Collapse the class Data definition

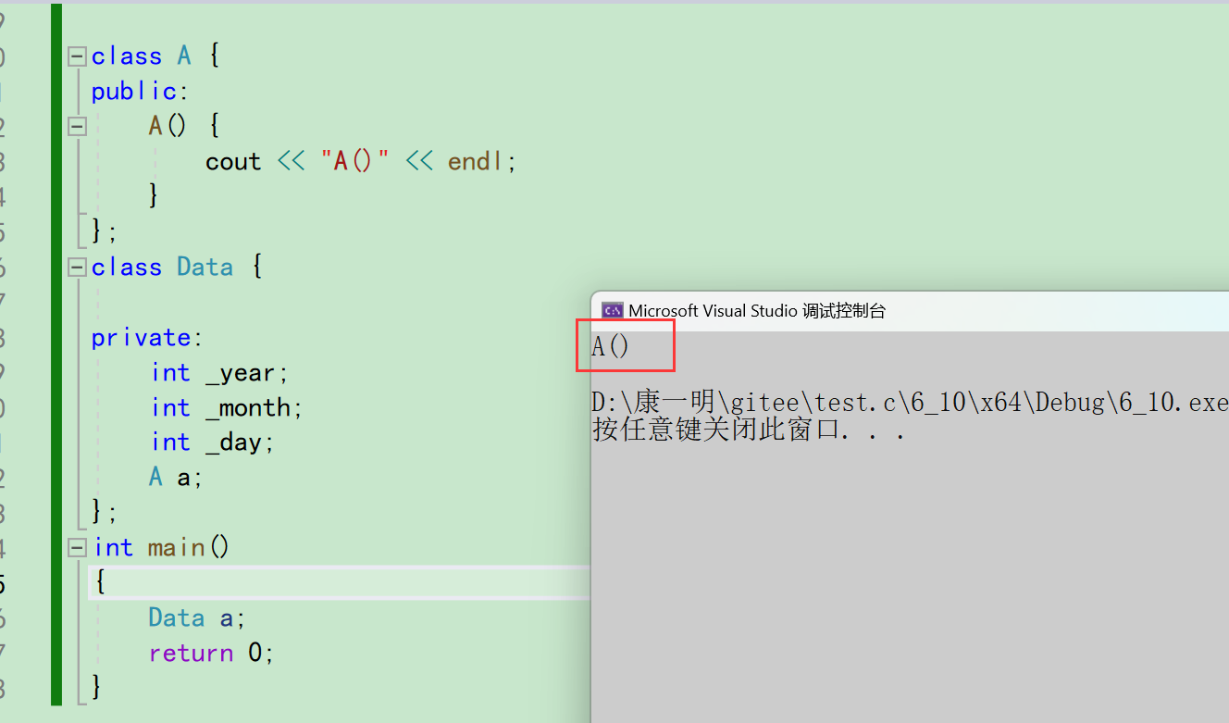77,267
